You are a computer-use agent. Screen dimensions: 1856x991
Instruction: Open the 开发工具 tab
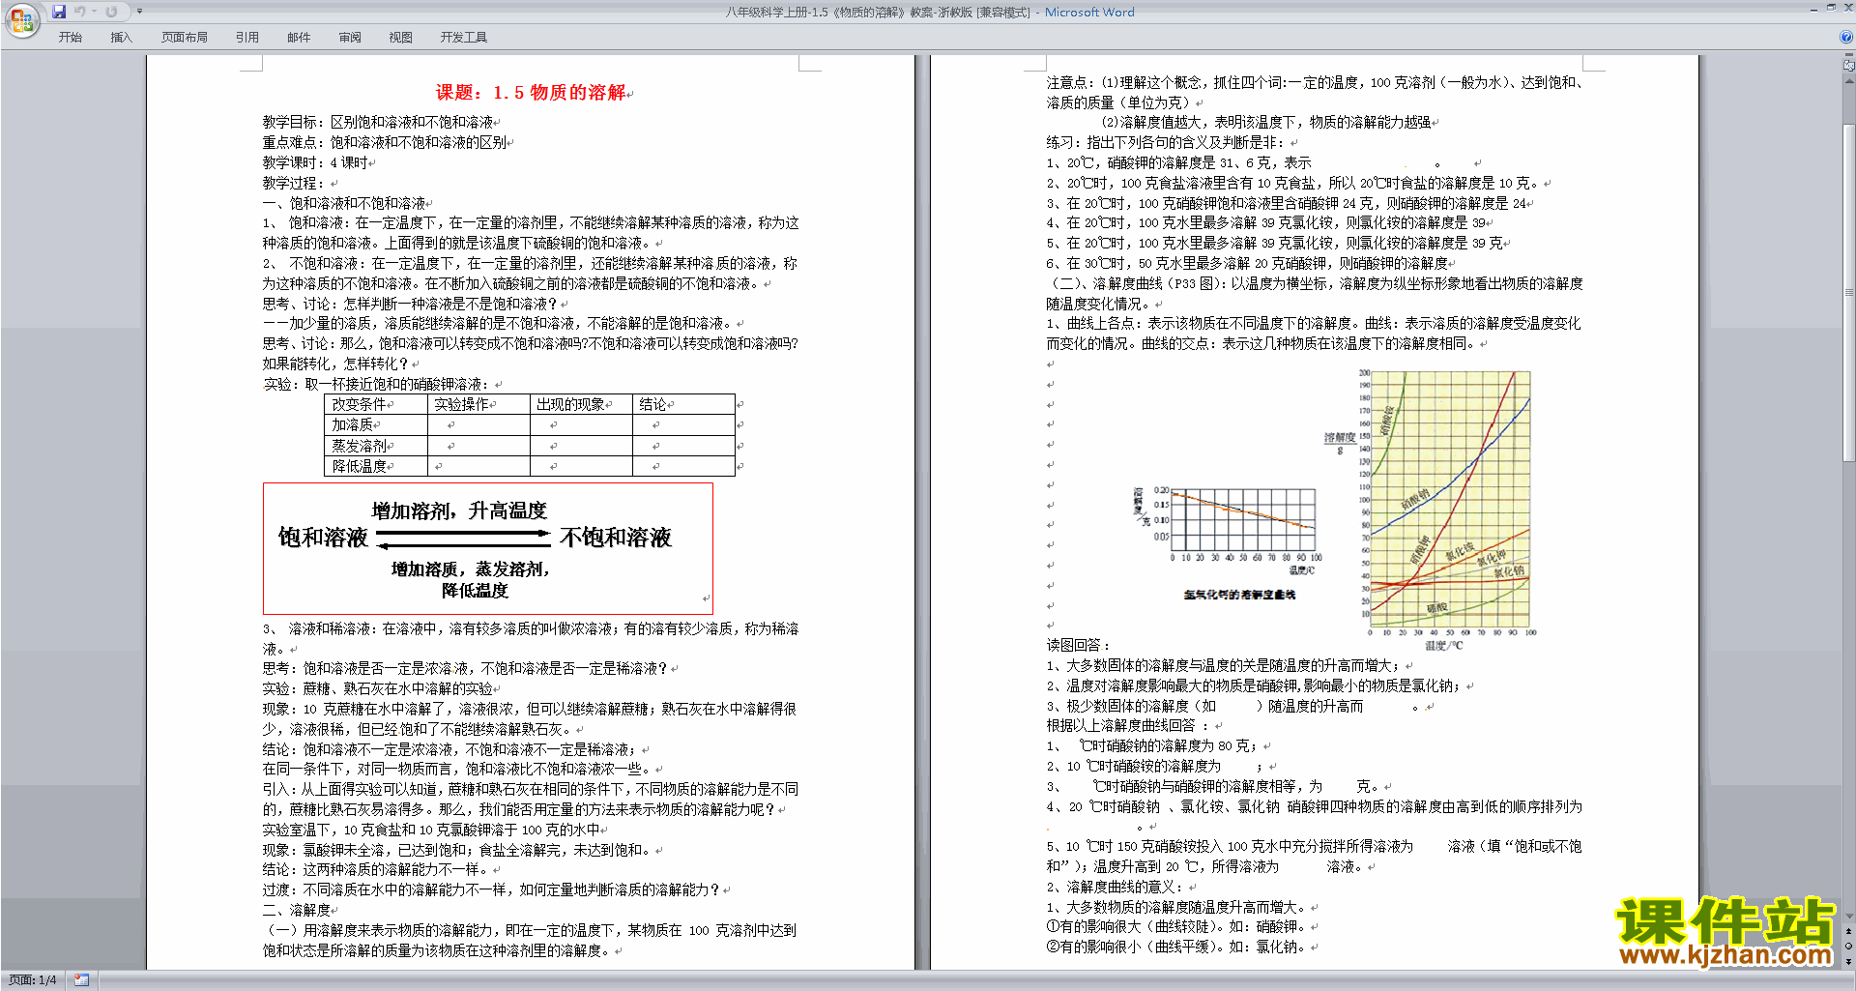pyautogui.click(x=464, y=38)
